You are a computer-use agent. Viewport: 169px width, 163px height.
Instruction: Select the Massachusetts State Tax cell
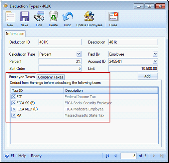pyautogui.click(x=111, y=115)
